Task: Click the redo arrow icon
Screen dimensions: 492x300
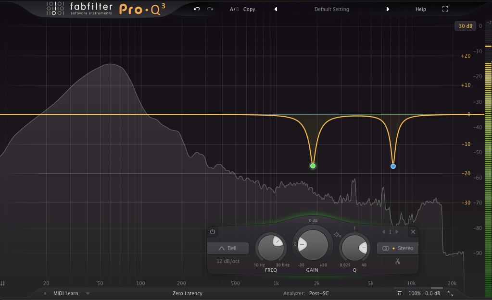Action: 210,9
